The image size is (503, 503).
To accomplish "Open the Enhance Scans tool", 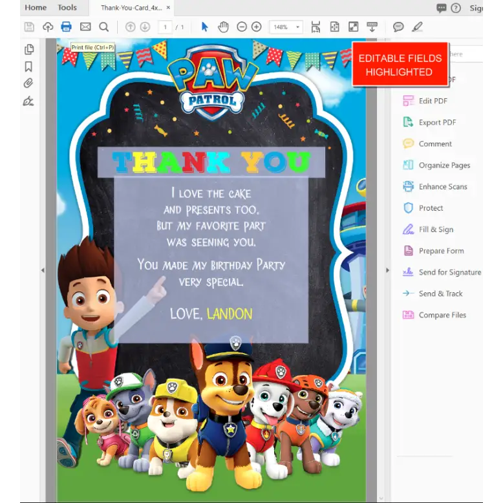I will click(x=434, y=187).
